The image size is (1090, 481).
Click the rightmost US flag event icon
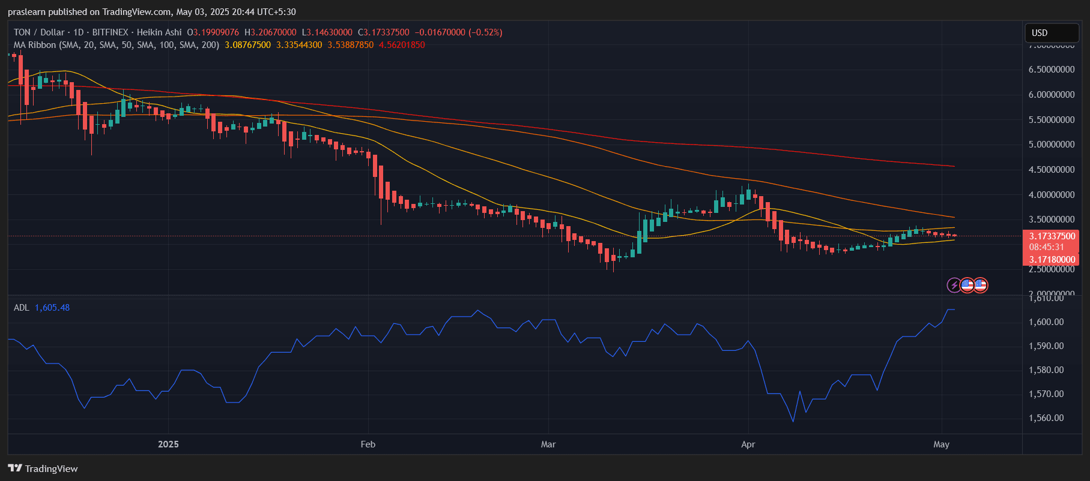pos(980,285)
